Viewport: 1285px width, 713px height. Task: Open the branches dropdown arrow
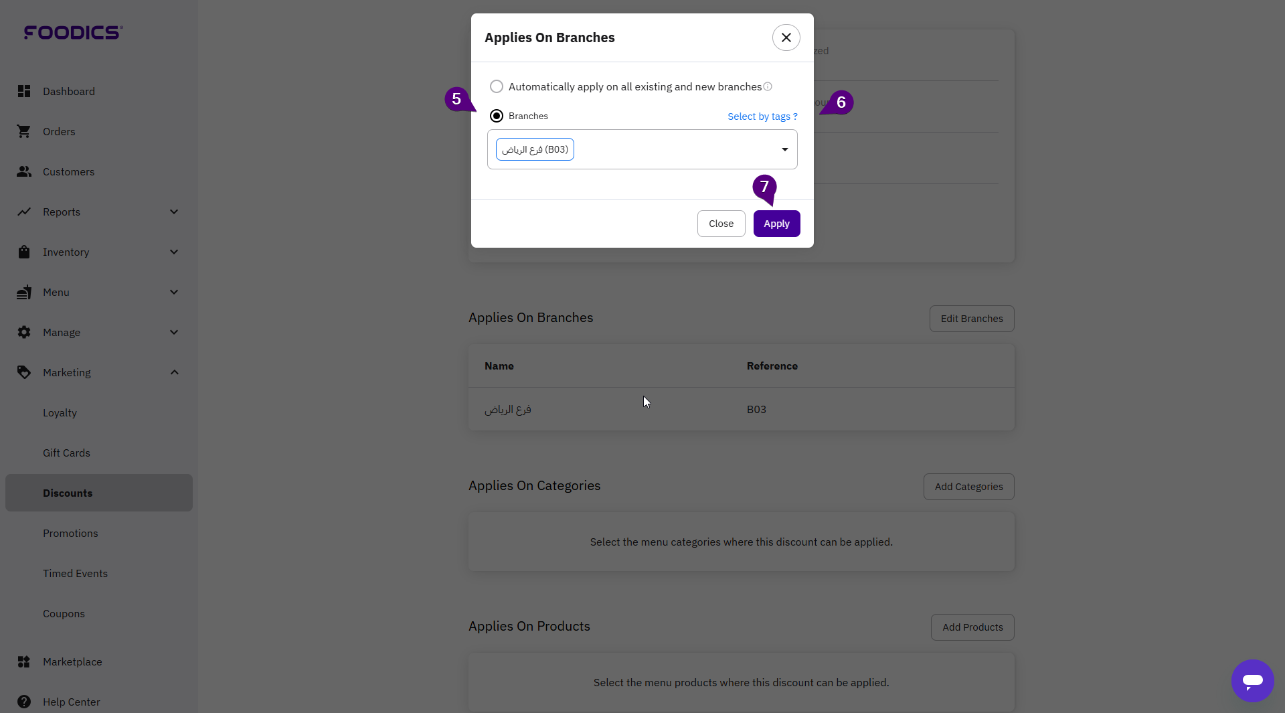[x=784, y=149]
